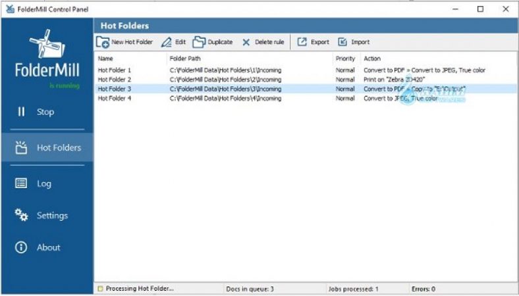Select the Hot Folder 4 row name
This screenshot has width=519, height=296.
point(115,98)
